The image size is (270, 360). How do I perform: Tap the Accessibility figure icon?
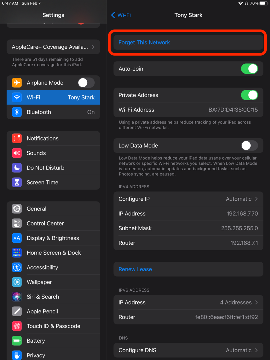pyautogui.click(x=17, y=267)
